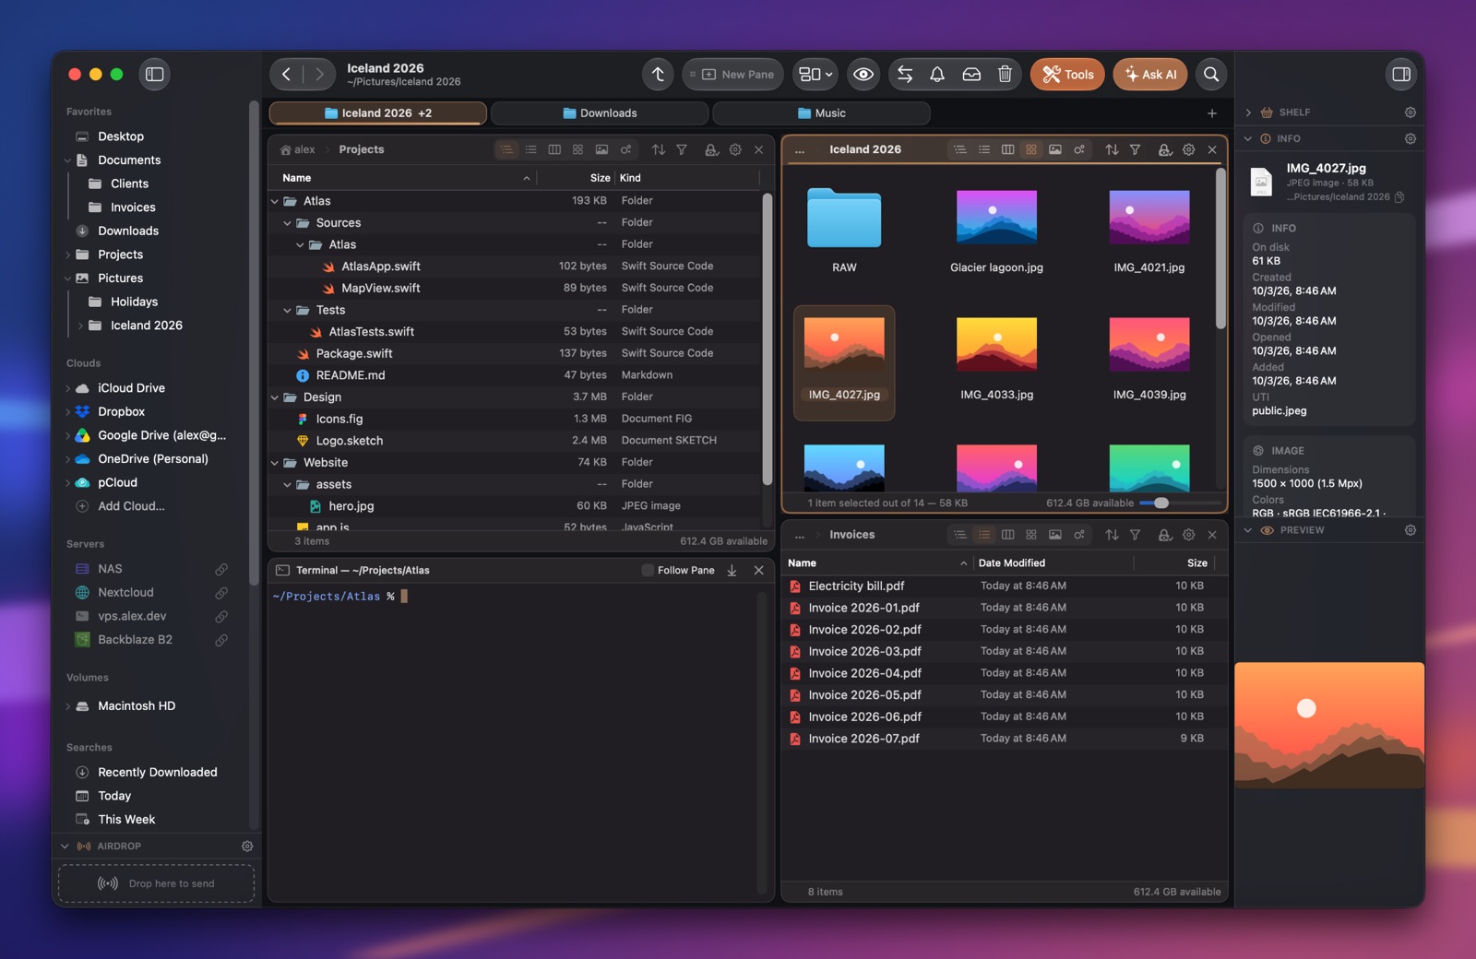Collapse the Tests folder row
The height and width of the screenshot is (959, 1476).
[288, 310]
